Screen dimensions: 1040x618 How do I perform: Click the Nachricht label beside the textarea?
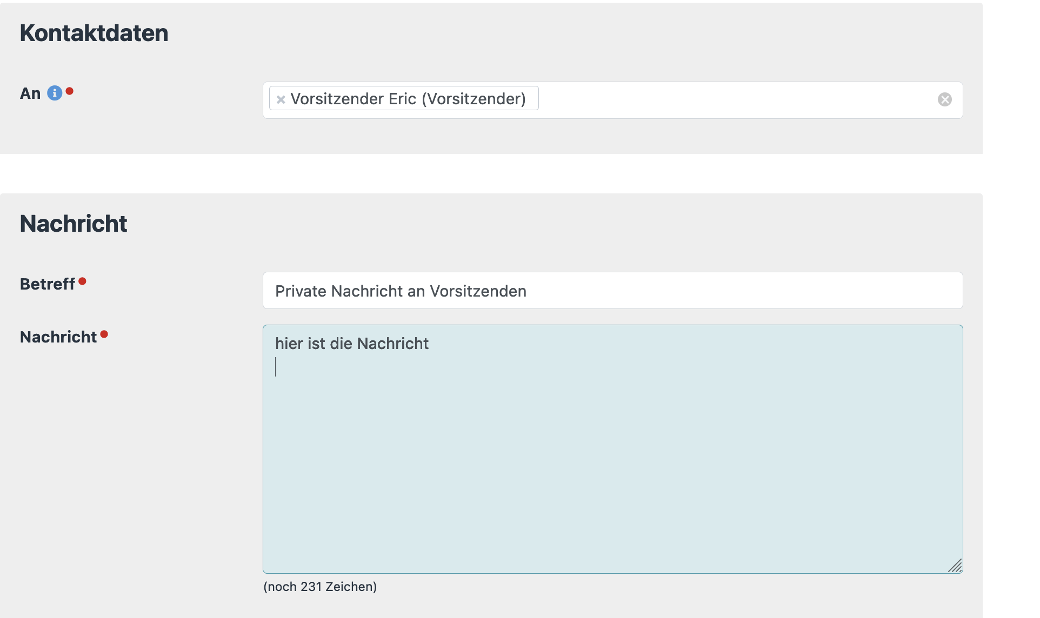(58, 337)
